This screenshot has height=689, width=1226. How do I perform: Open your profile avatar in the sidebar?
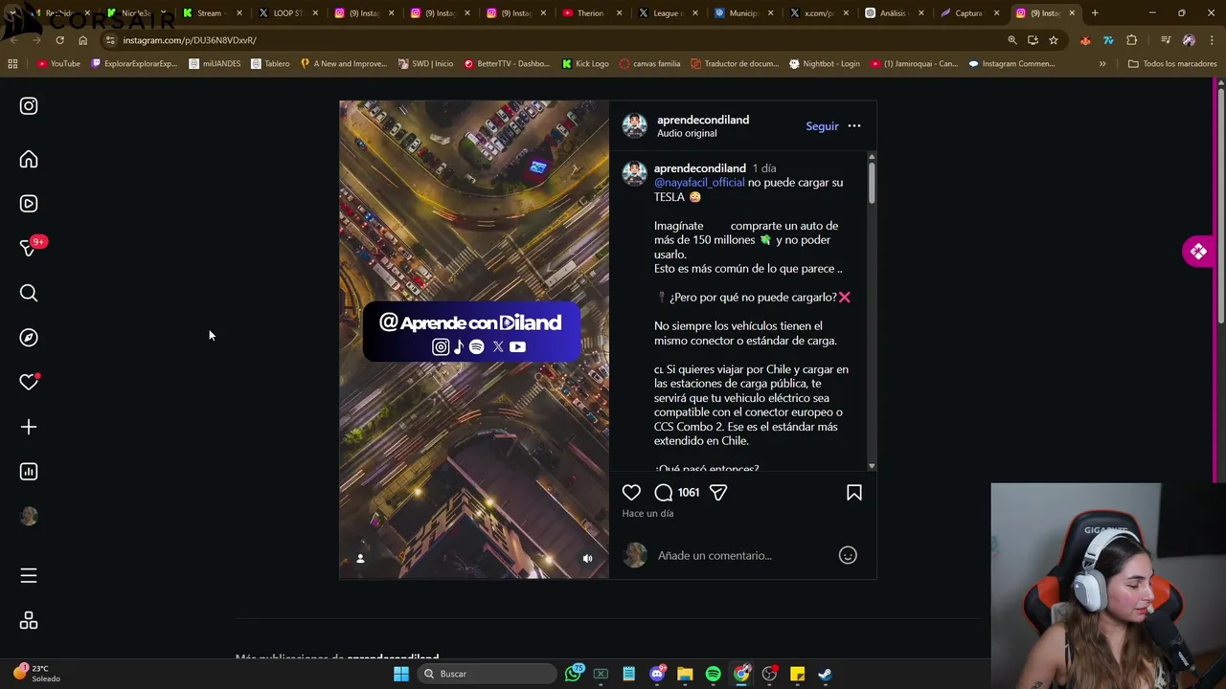(29, 517)
